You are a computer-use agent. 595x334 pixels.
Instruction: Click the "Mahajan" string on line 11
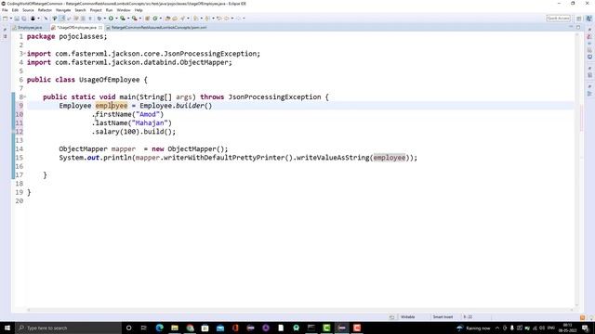(x=150, y=123)
